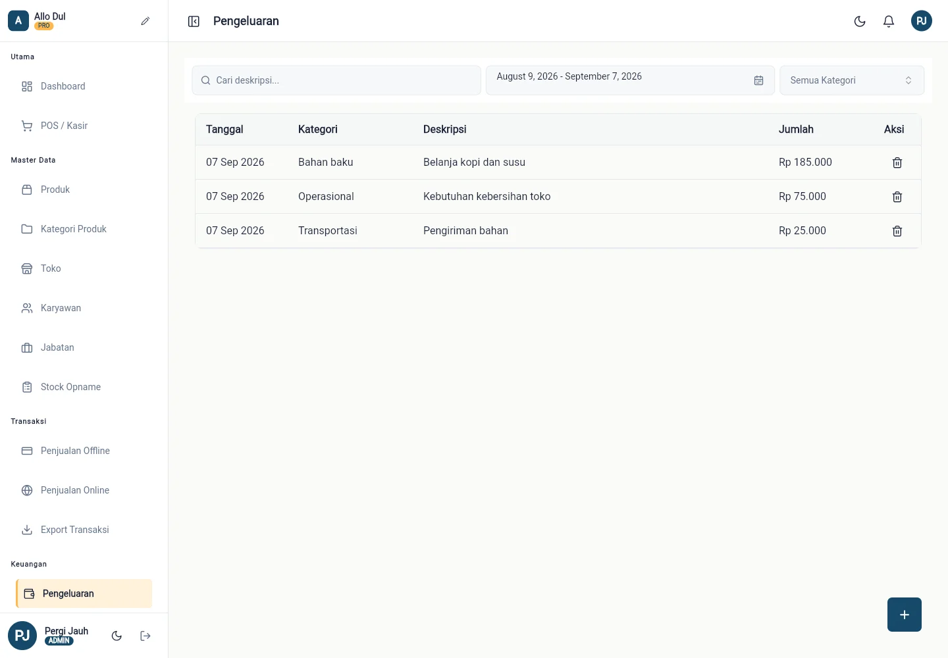This screenshot has height=658, width=948.
Task: Open Export Transaksi
Action: click(x=84, y=530)
